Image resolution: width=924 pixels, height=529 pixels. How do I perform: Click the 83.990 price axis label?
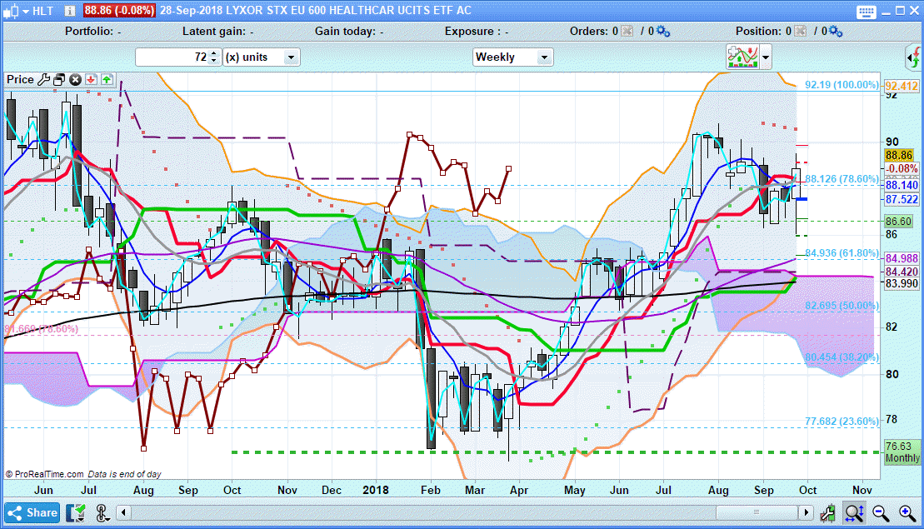pos(902,283)
